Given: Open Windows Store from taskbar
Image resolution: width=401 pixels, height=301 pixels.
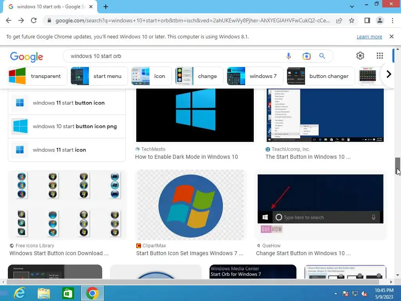Looking at the screenshot, I should (68, 293).
